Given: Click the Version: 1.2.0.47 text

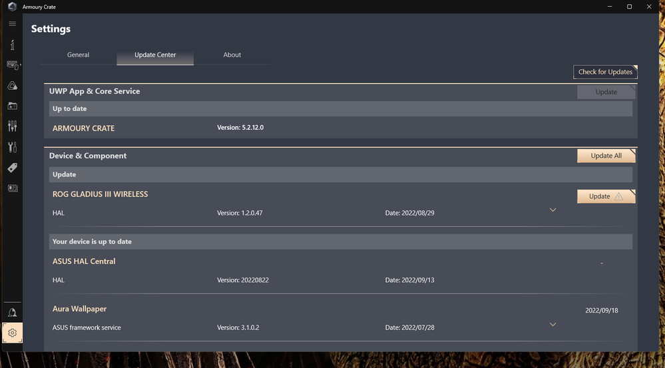Looking at the screenshot, I should tap(240, 213).
